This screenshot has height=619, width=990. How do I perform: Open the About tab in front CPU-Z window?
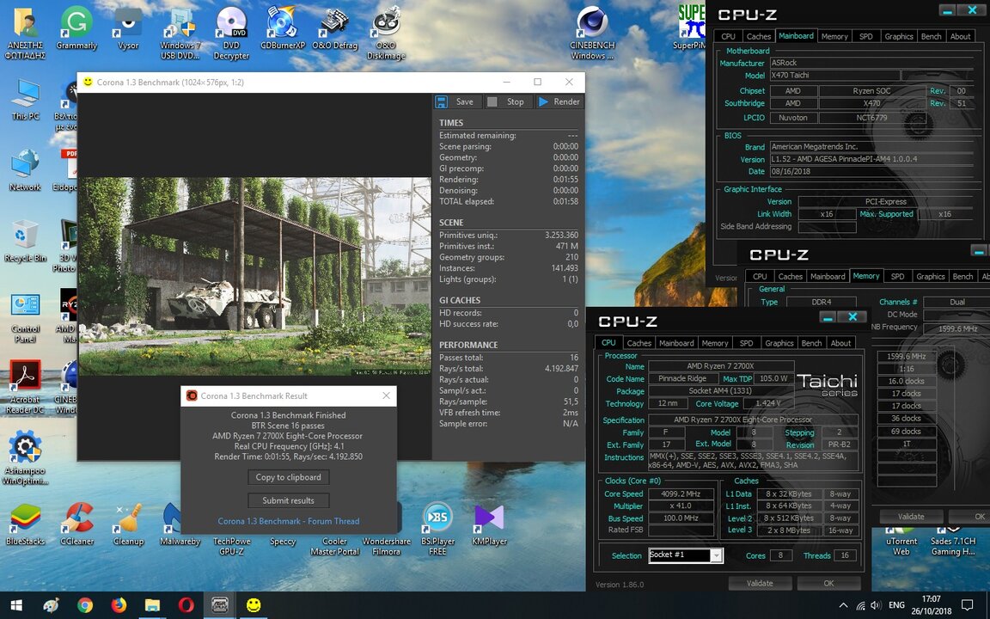[x=840, y=343]
